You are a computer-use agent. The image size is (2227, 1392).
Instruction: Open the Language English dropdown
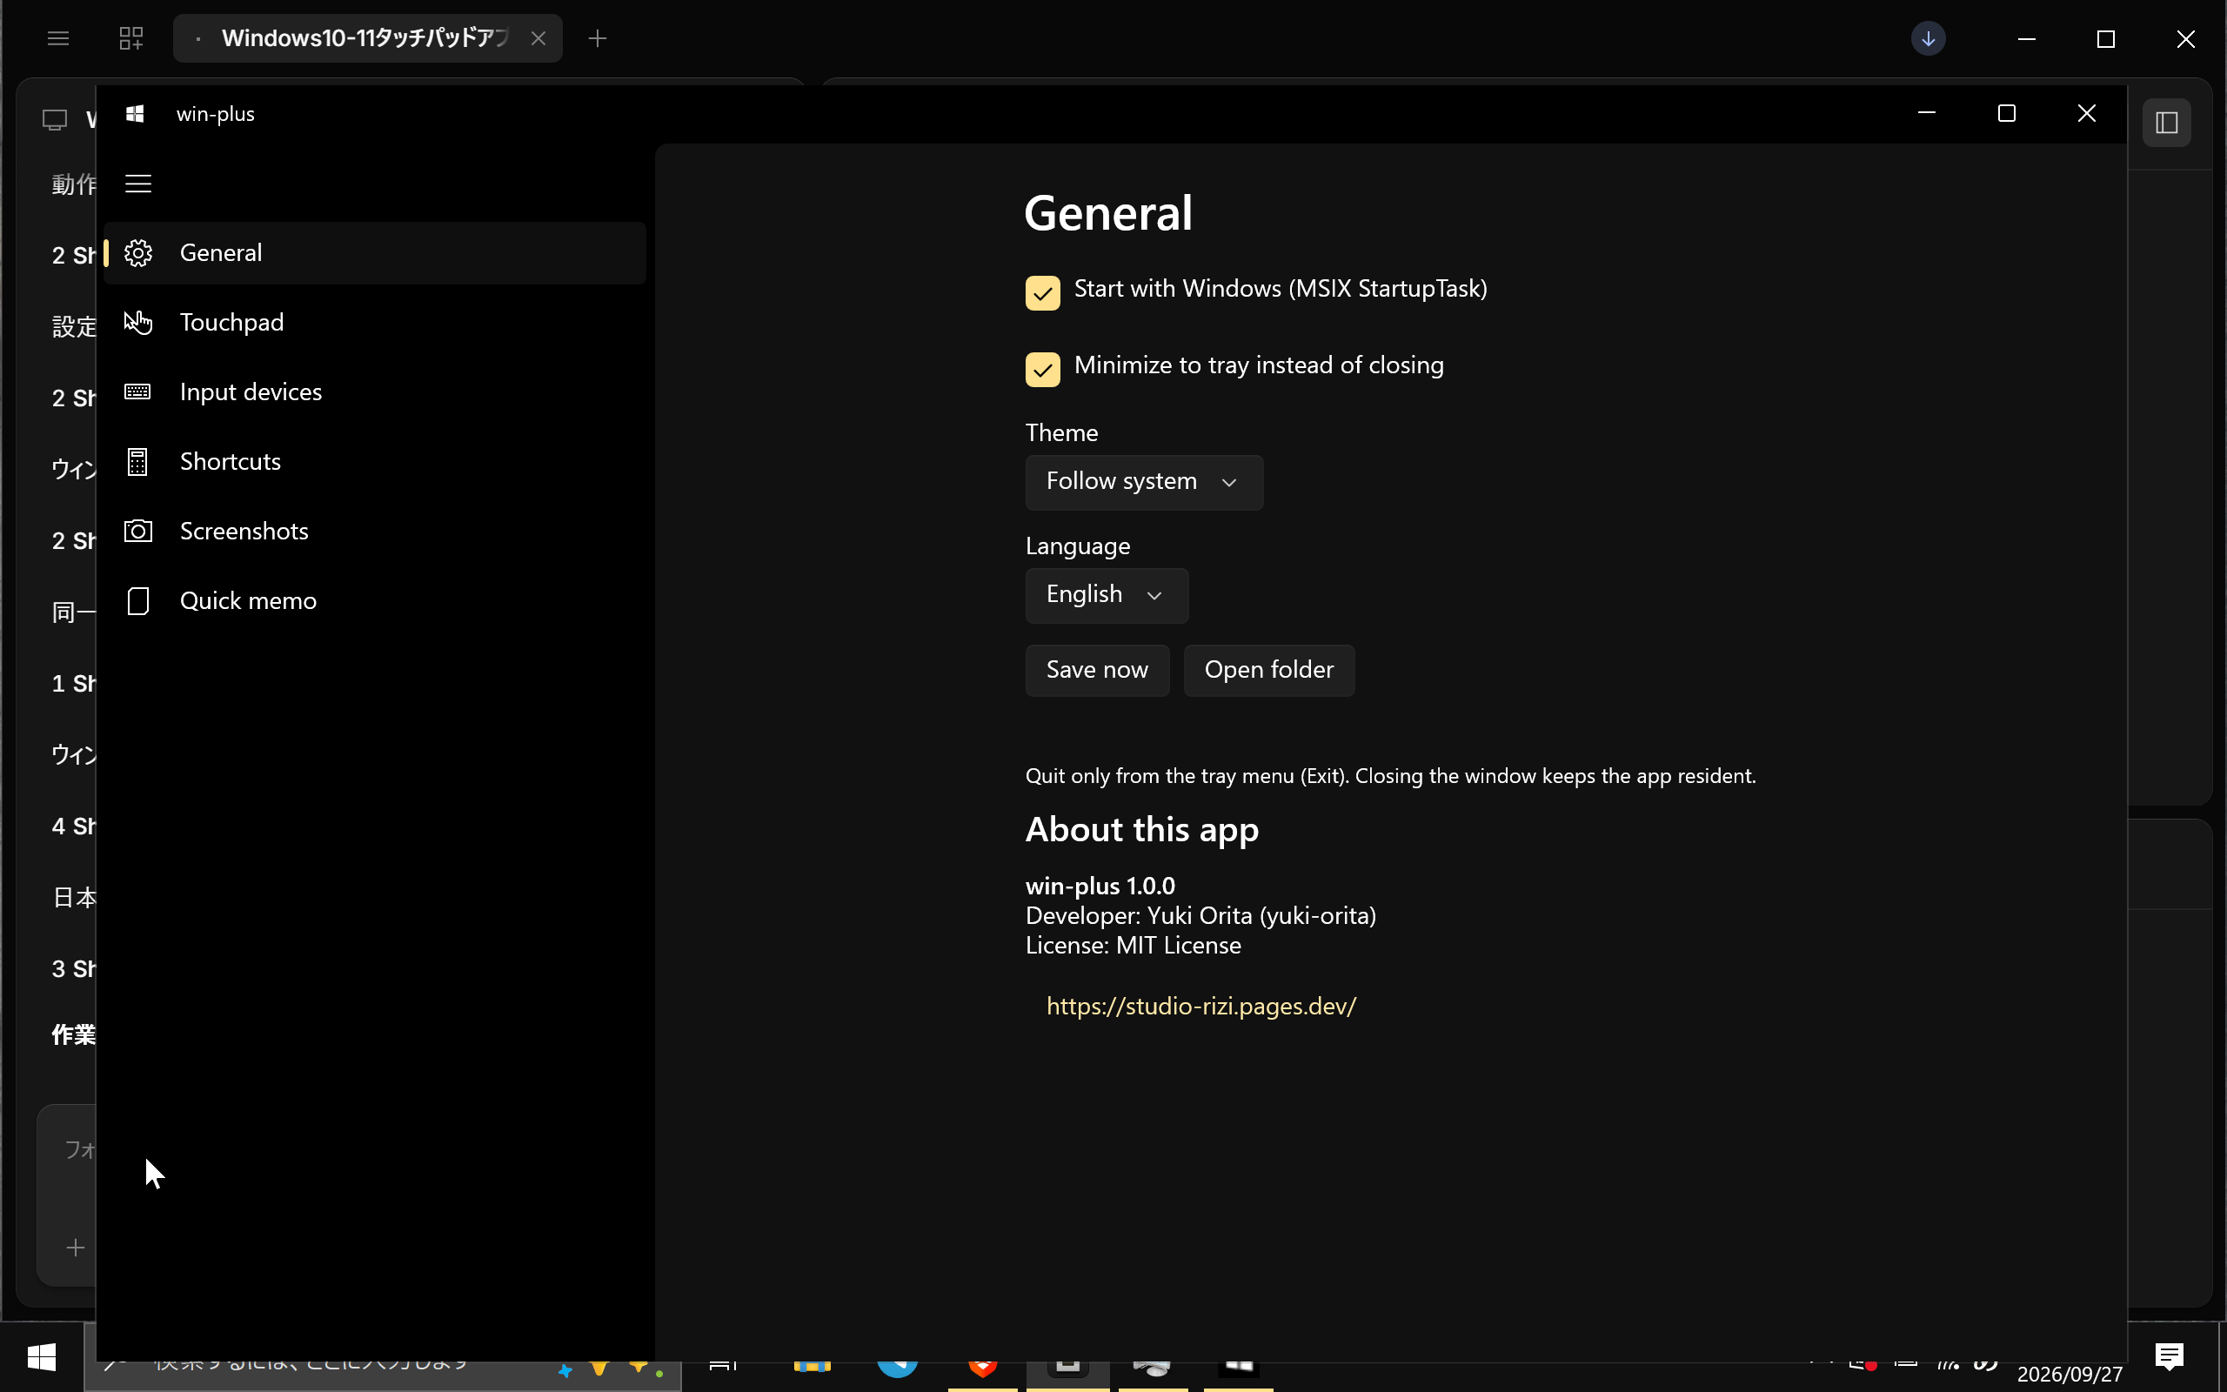1107,595
